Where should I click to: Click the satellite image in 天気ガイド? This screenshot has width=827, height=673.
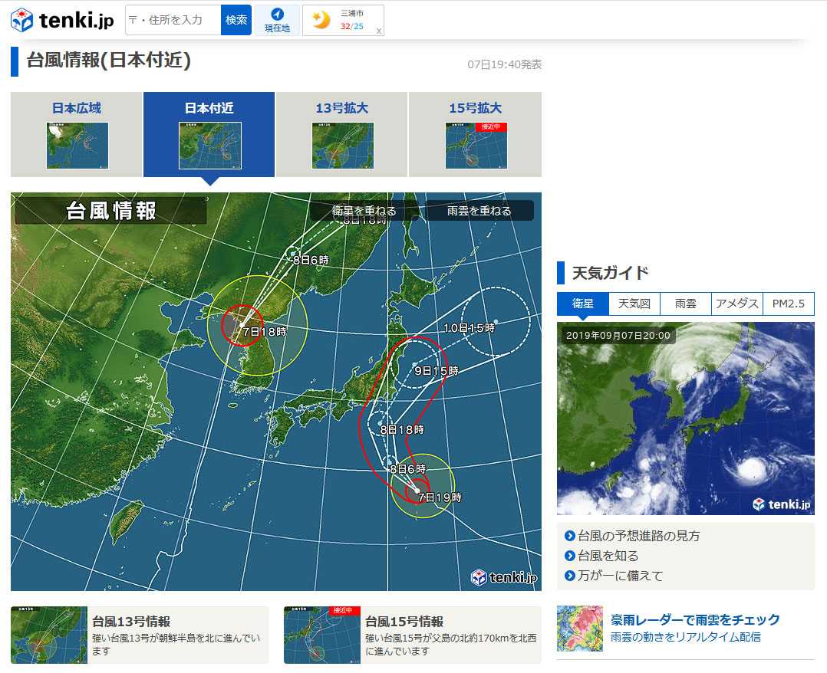(x=686, y=419)
